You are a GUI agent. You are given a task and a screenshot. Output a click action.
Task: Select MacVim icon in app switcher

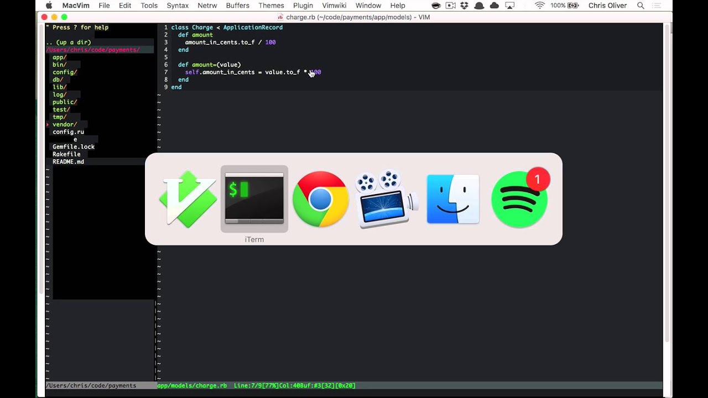point(188,200)
